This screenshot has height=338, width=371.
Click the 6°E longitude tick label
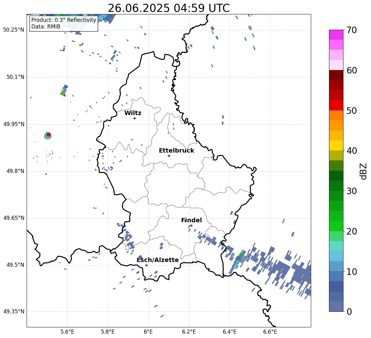[148, 332]
